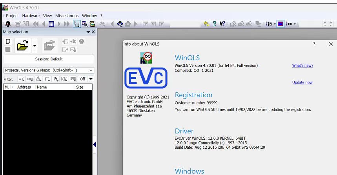Image resolution: width=337 pixels, height=175 pixels.
Task: Open the axis corner filter dropdown
Action: click(x=47, y=79)
